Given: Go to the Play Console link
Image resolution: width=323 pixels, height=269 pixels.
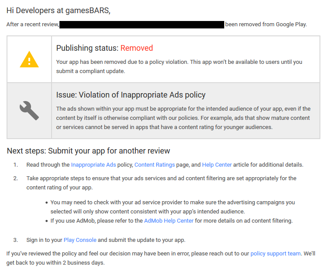Looking at the screenshot, I should pos(80,240).
